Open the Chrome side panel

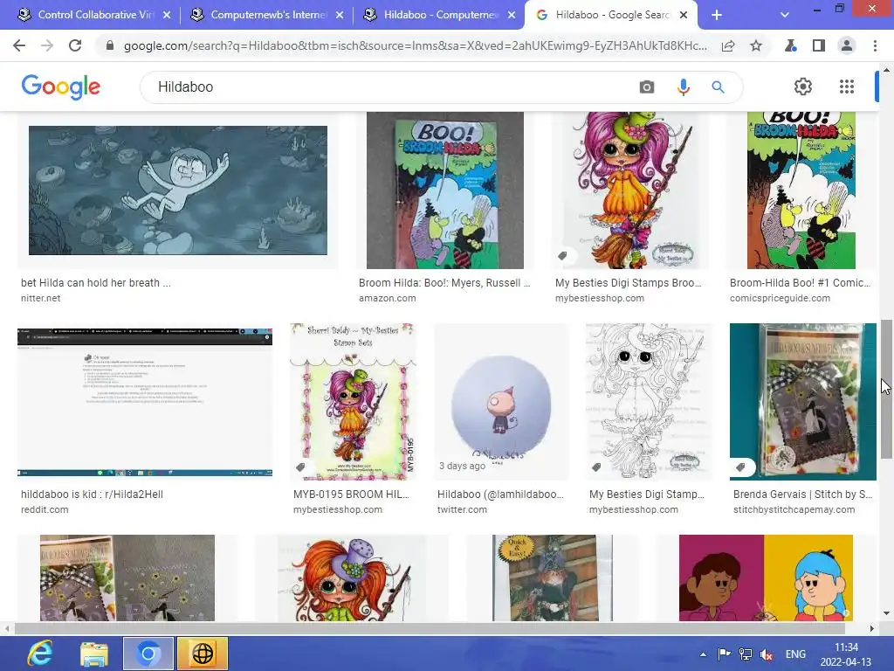[x=819, y=45]
